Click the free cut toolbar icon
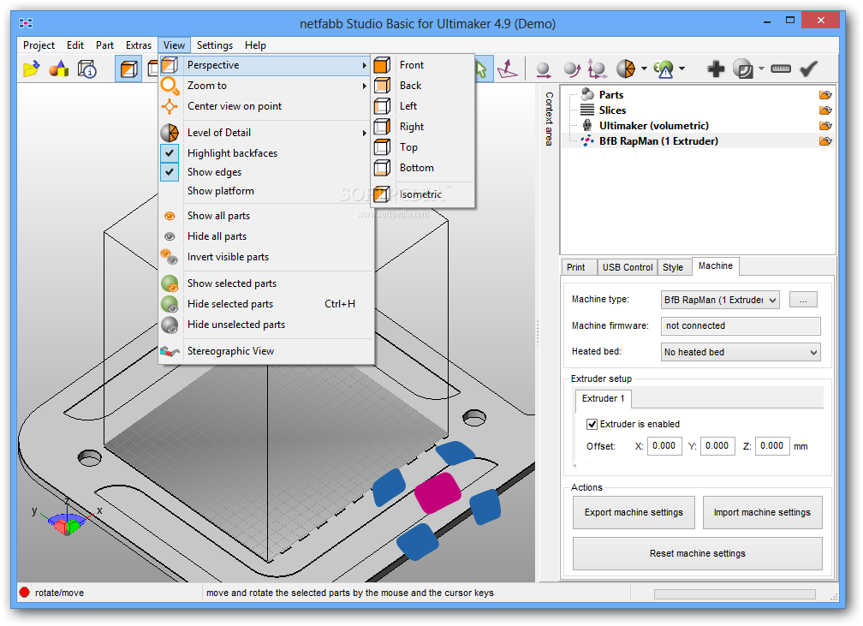Image resolution: width=863 pixels, height=626 pixels. point(743,69)
